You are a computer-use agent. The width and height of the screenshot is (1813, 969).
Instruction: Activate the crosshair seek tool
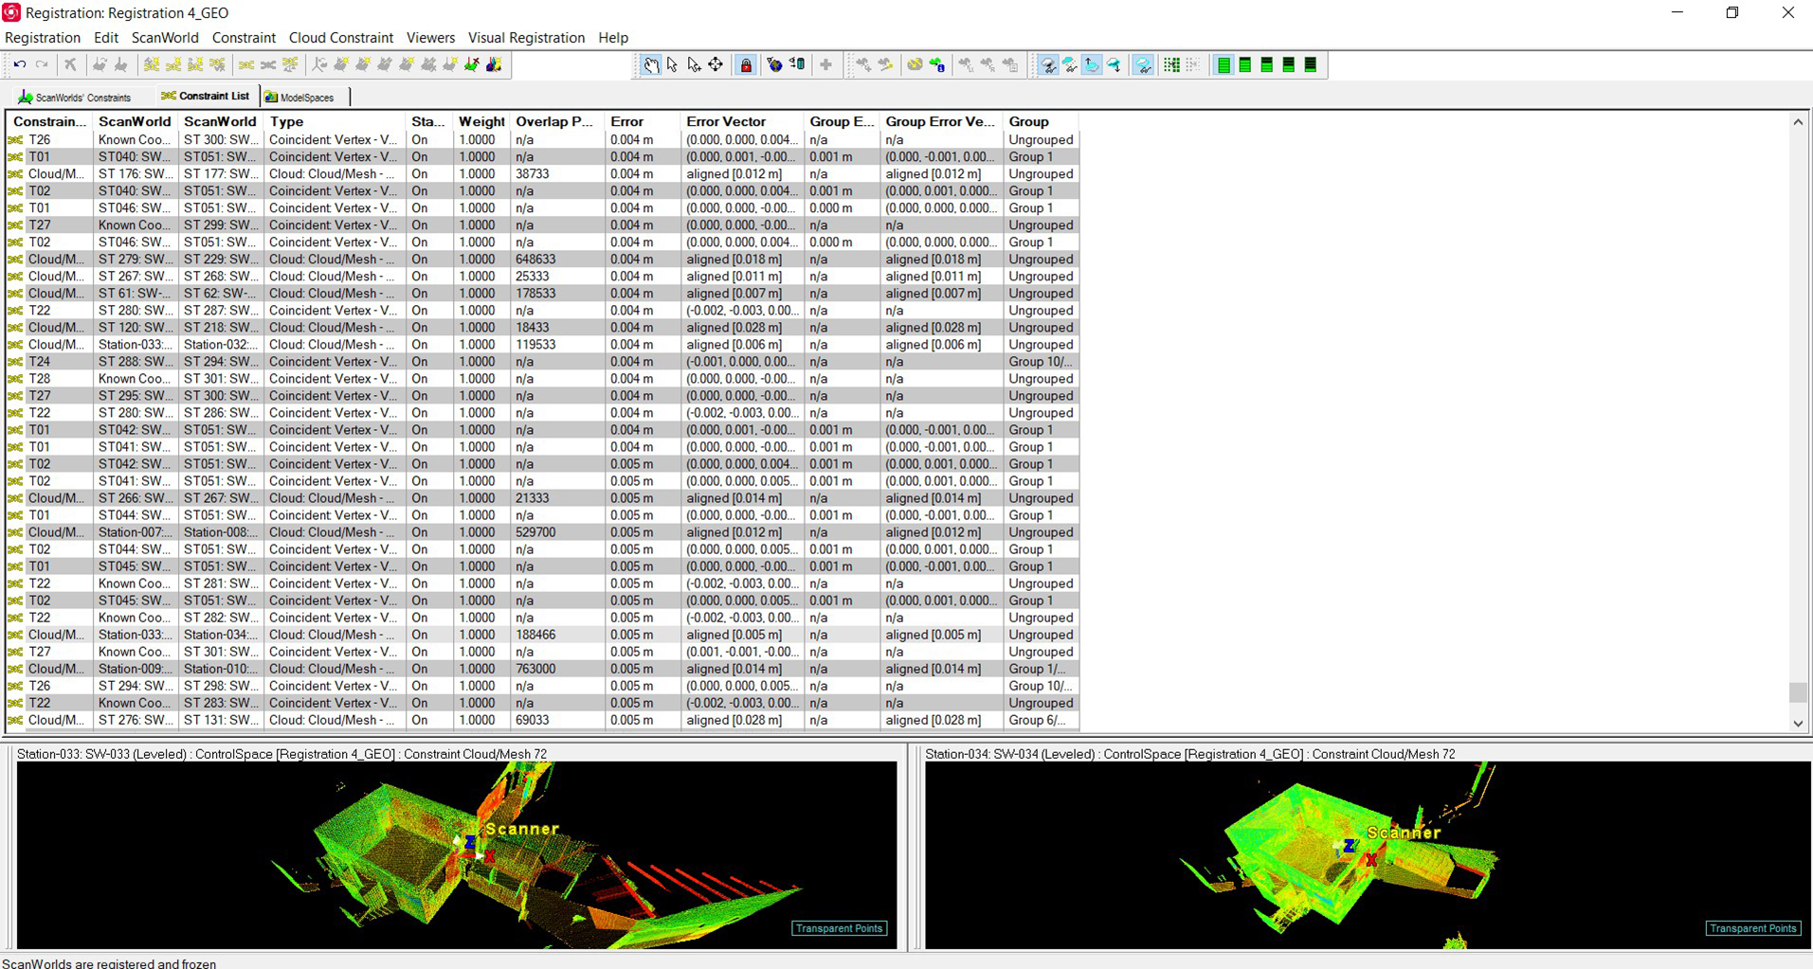pos(716,64)
